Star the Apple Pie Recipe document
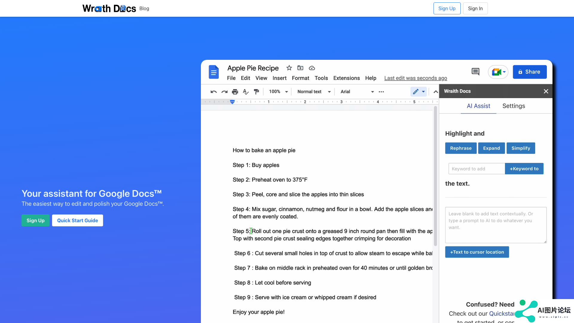The width and height of the screenshot is (574, 323). [x=289, y=68]
